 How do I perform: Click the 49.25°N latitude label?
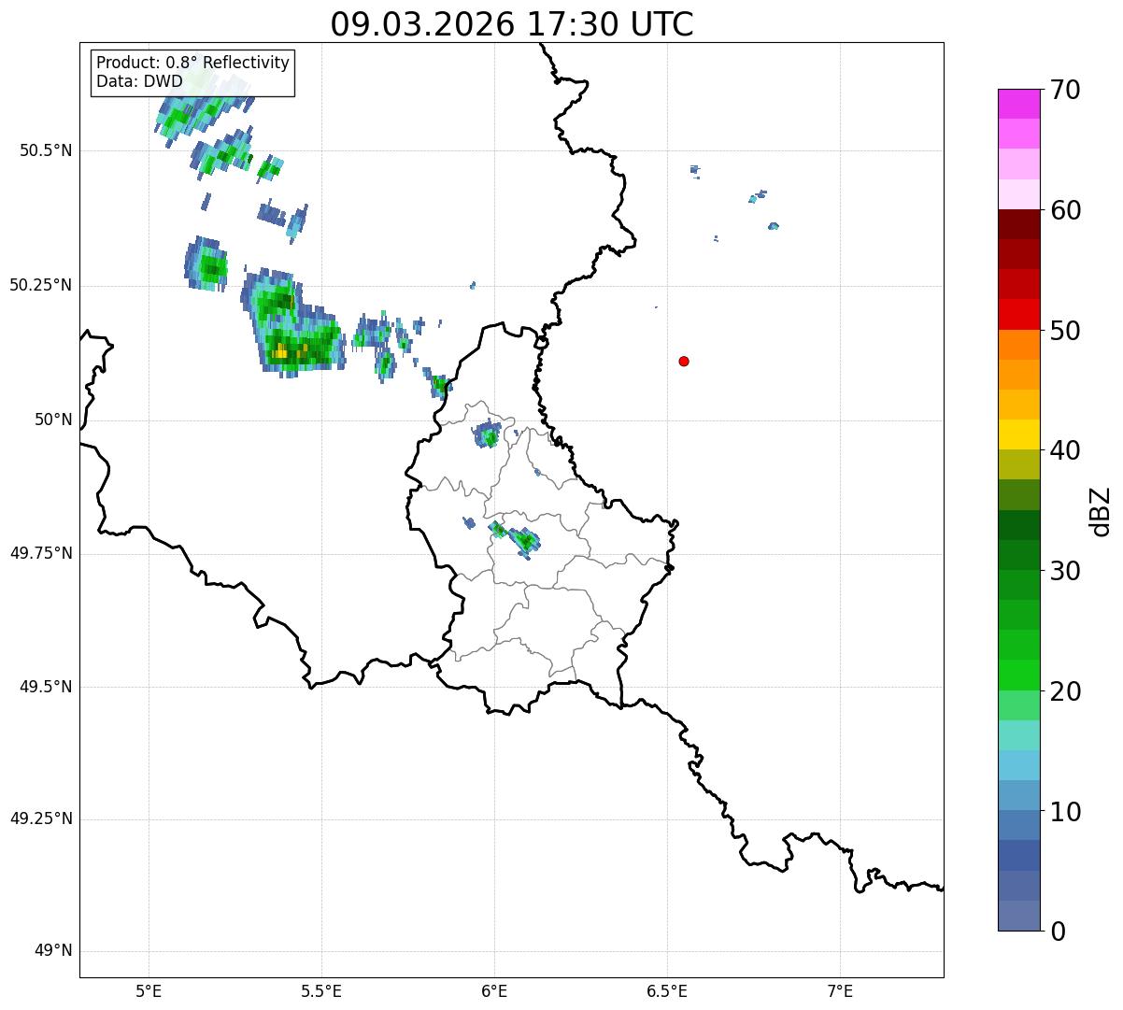(x=40, y=818)
